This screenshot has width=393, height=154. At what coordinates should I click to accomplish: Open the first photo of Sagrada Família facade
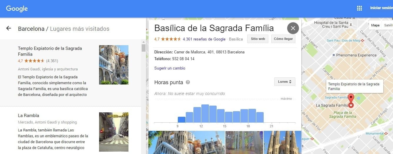(187, 142)
